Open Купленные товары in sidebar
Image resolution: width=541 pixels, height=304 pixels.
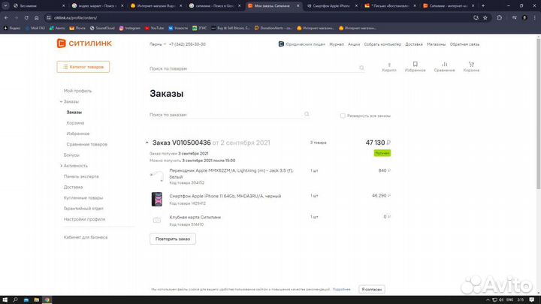(x=83, y=198)
